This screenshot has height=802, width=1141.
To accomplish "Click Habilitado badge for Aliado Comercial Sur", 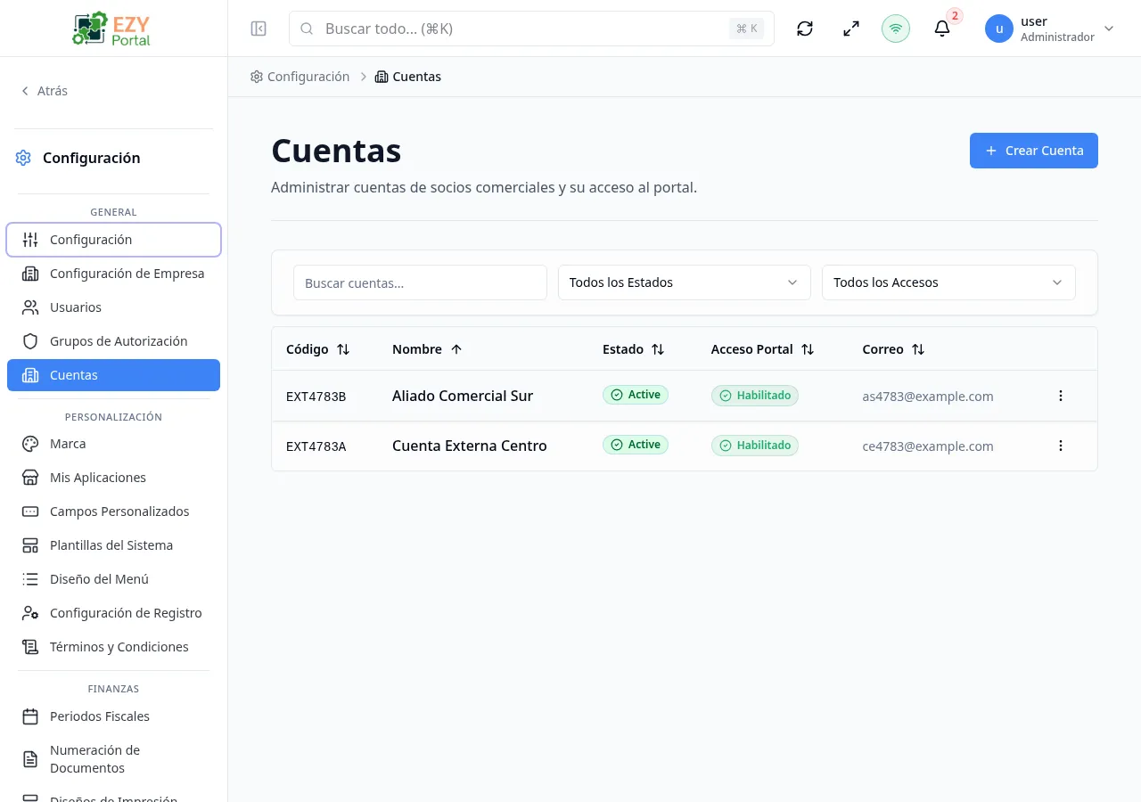I will [x=755, y=396].
